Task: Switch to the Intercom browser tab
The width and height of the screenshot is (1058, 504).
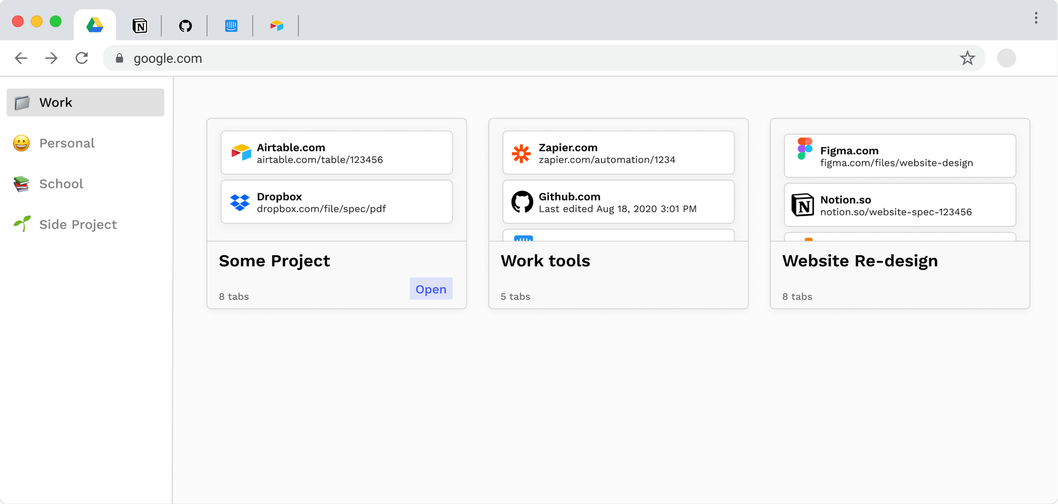Action: [232, 25]
